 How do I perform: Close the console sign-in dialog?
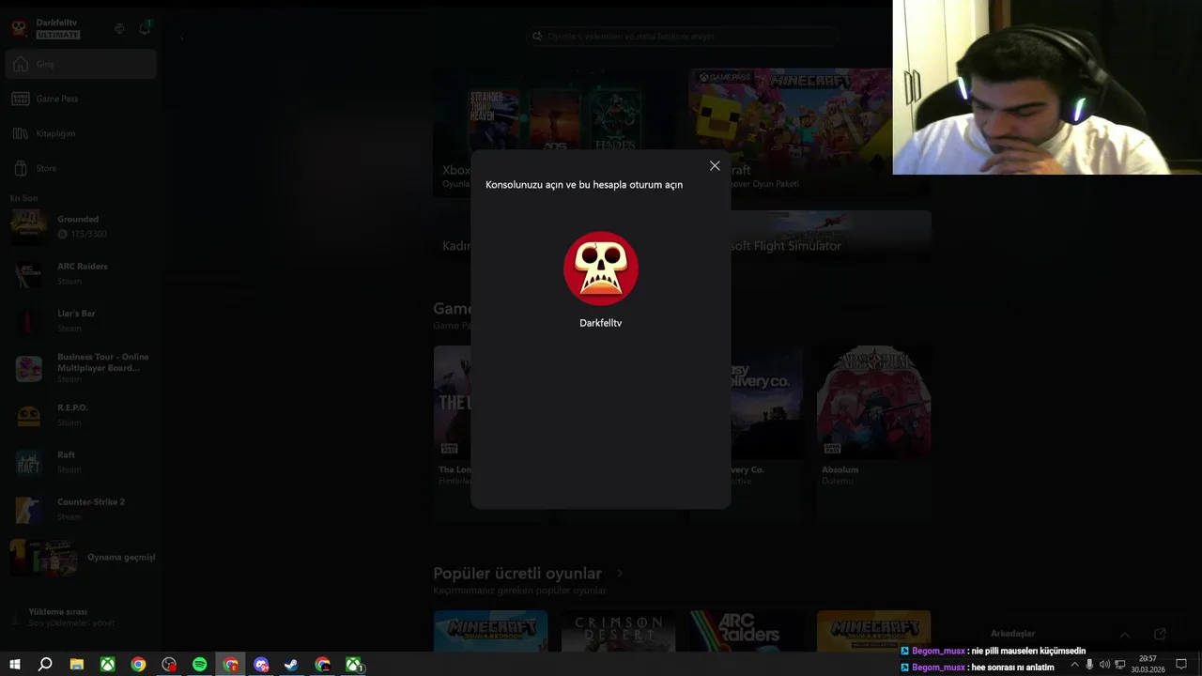tap(715, 166)
